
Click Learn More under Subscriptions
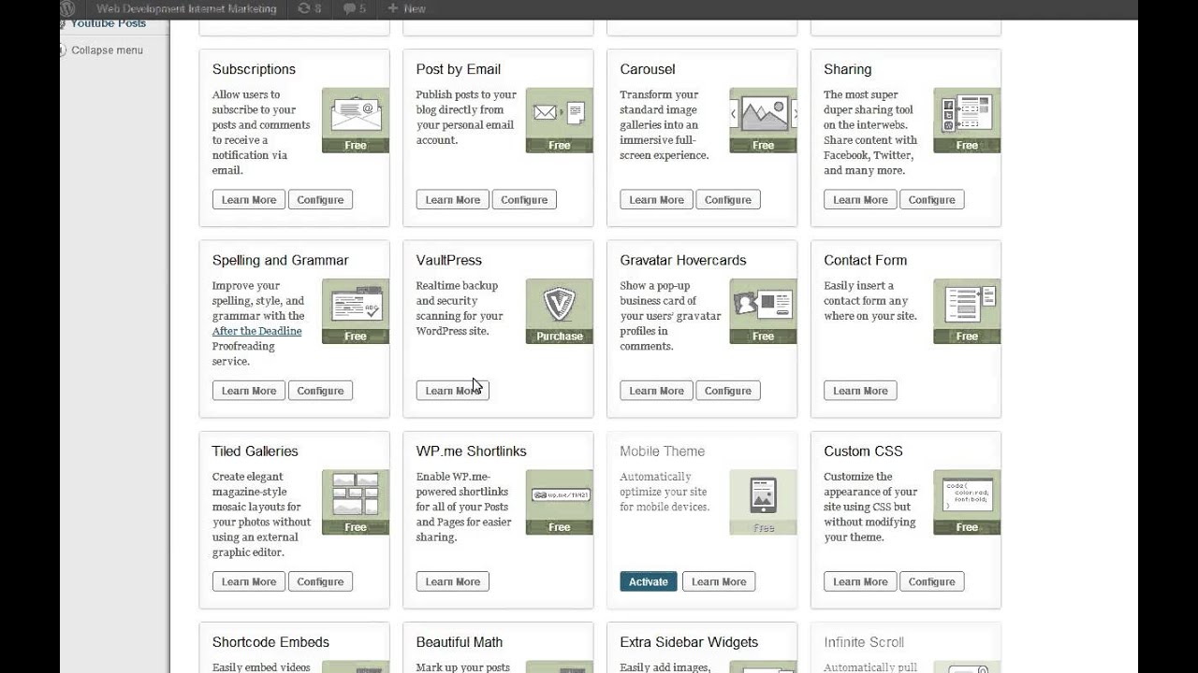(249, 200)
